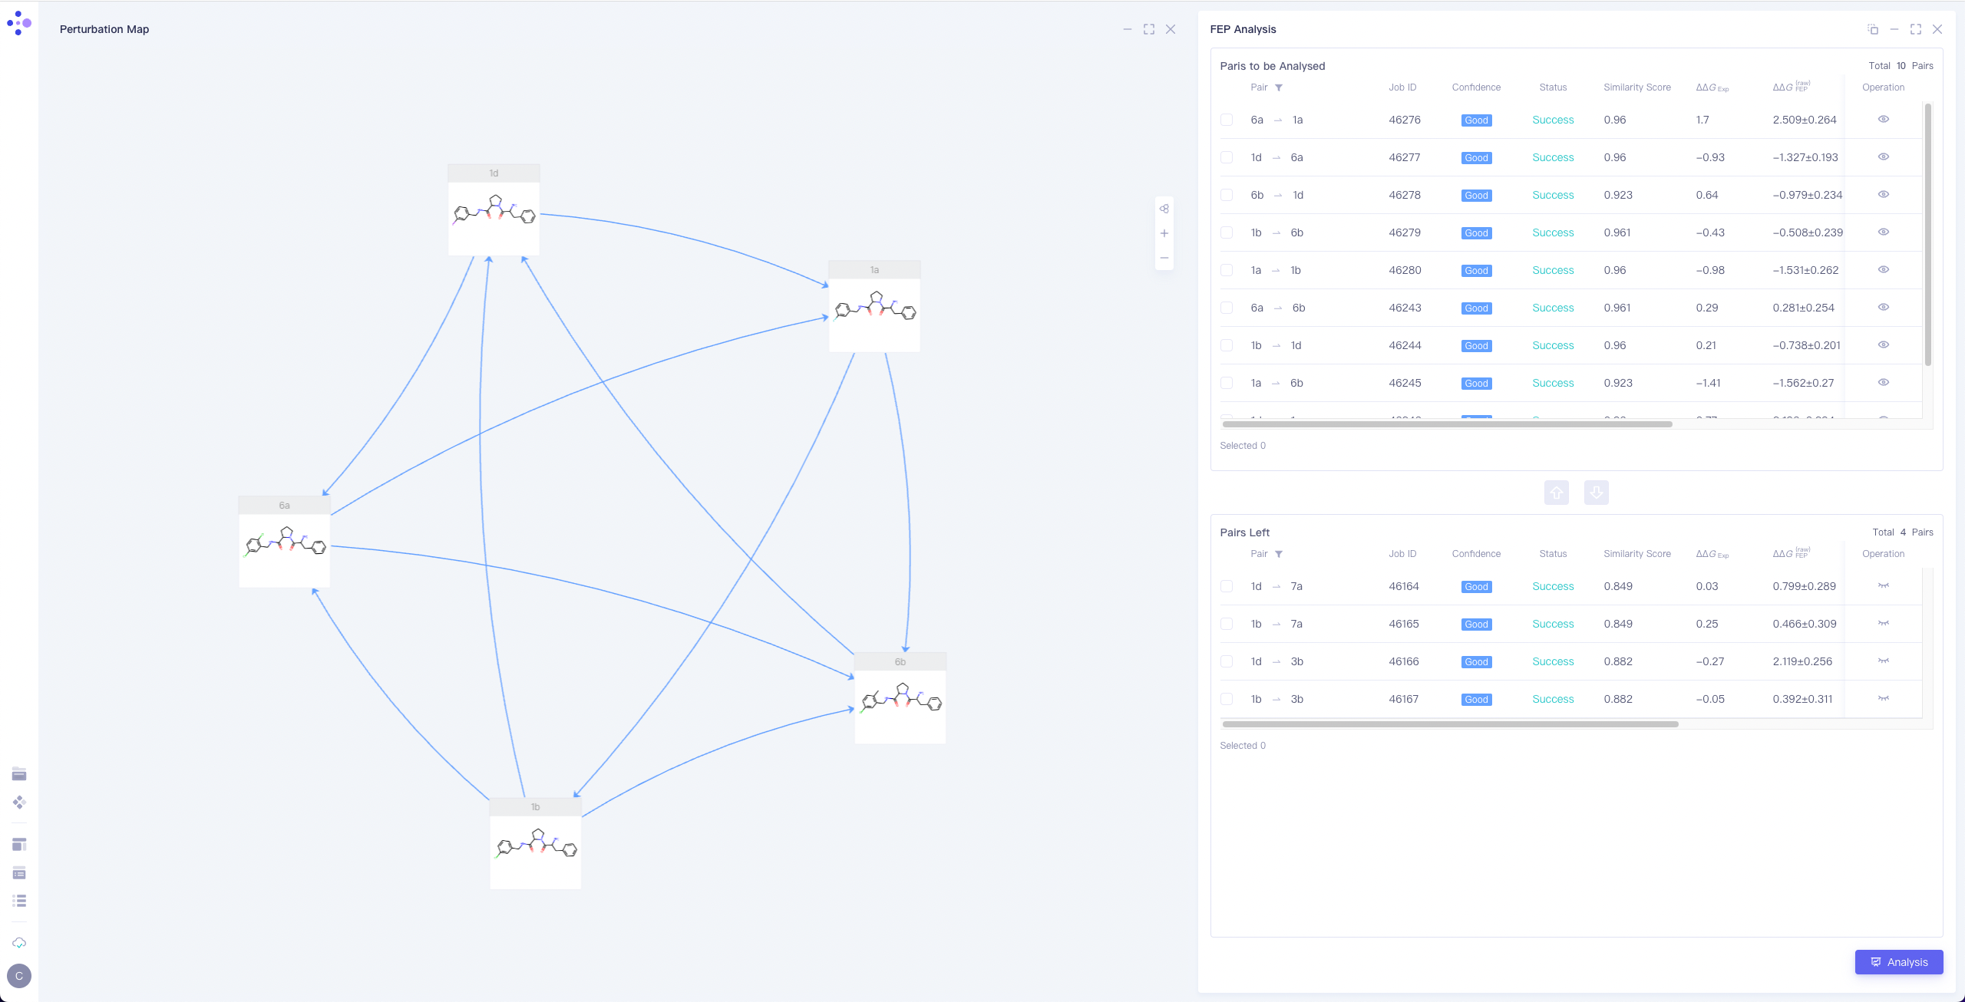Click vertical scrollbar of analysed pairs table
1965x1002 pixels.
1927,234
